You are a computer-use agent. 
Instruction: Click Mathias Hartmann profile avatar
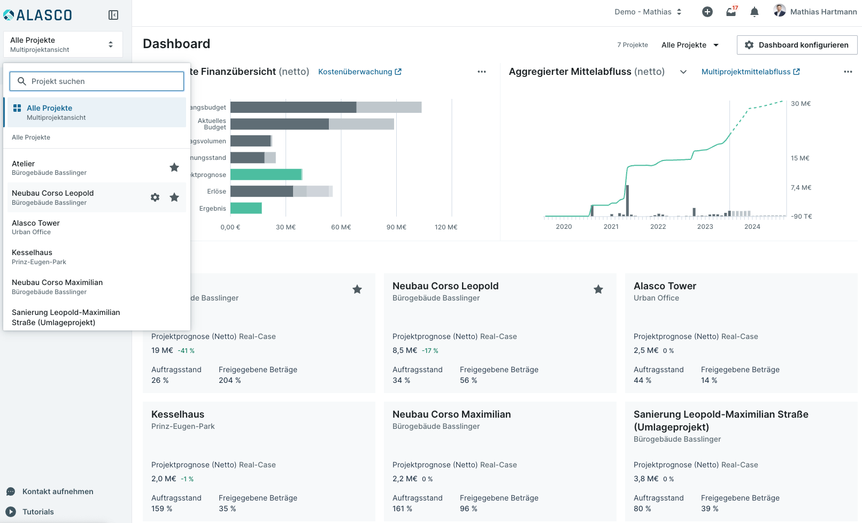click(780, 11)
